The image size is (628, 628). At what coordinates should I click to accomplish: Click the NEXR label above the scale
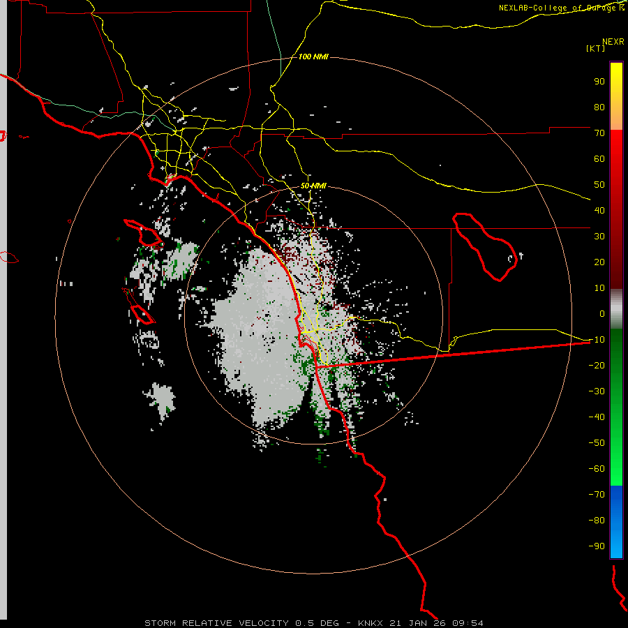(x=613, y=42)
